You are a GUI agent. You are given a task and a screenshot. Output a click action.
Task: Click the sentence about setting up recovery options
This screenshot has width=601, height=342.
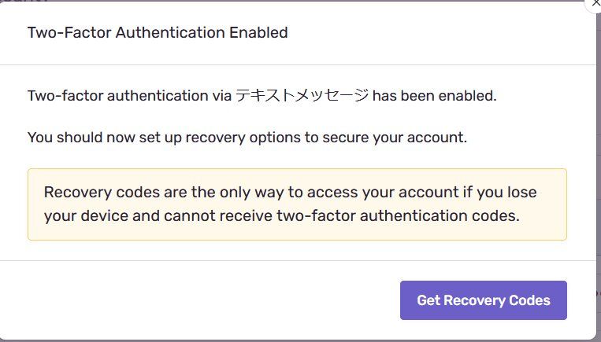(247, 138)
